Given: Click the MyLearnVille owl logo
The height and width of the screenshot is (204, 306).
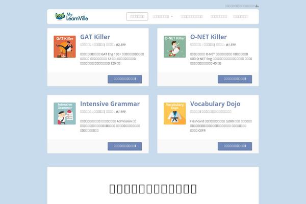Looking at the screenshot, I should click(x=71, y=17).
